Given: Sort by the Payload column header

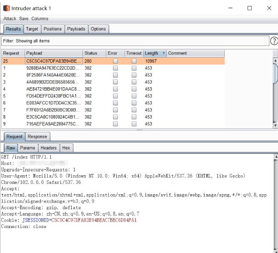Looking at the screenshot, I should pyautogui.click(x=54, y=53).
